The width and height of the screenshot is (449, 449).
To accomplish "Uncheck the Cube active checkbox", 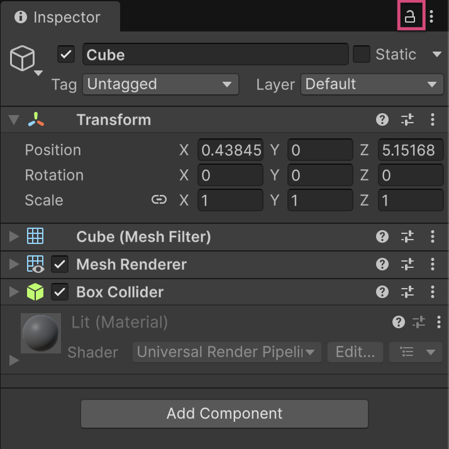I will (x=66, y=55).
